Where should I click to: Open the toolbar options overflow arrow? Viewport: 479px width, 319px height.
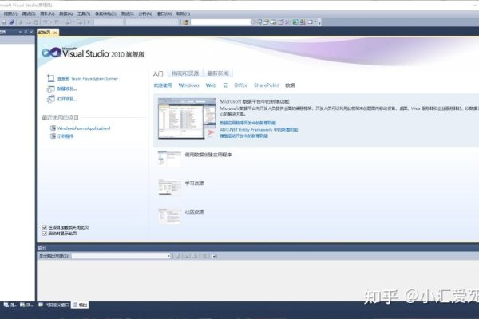coord(319,22)
